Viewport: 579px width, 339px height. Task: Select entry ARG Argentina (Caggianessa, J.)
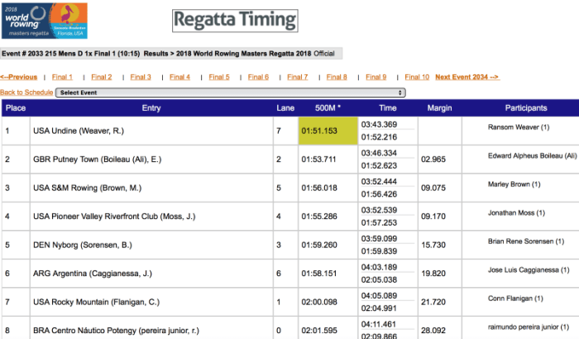[x=93, y=274]
